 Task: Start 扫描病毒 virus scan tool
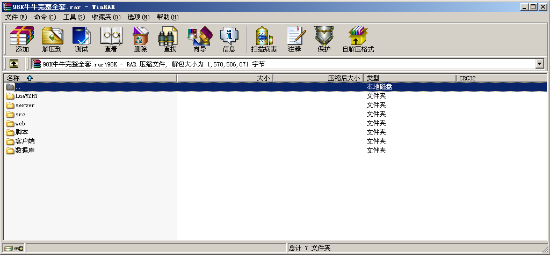point(264,40)
